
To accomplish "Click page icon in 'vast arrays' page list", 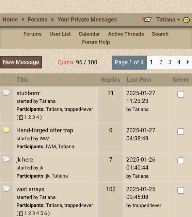I will coord(21,213).
